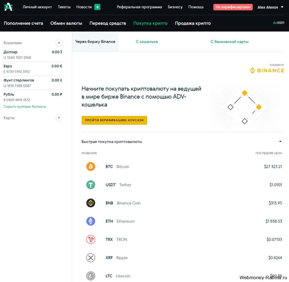Click Название column header

[89, 153]
